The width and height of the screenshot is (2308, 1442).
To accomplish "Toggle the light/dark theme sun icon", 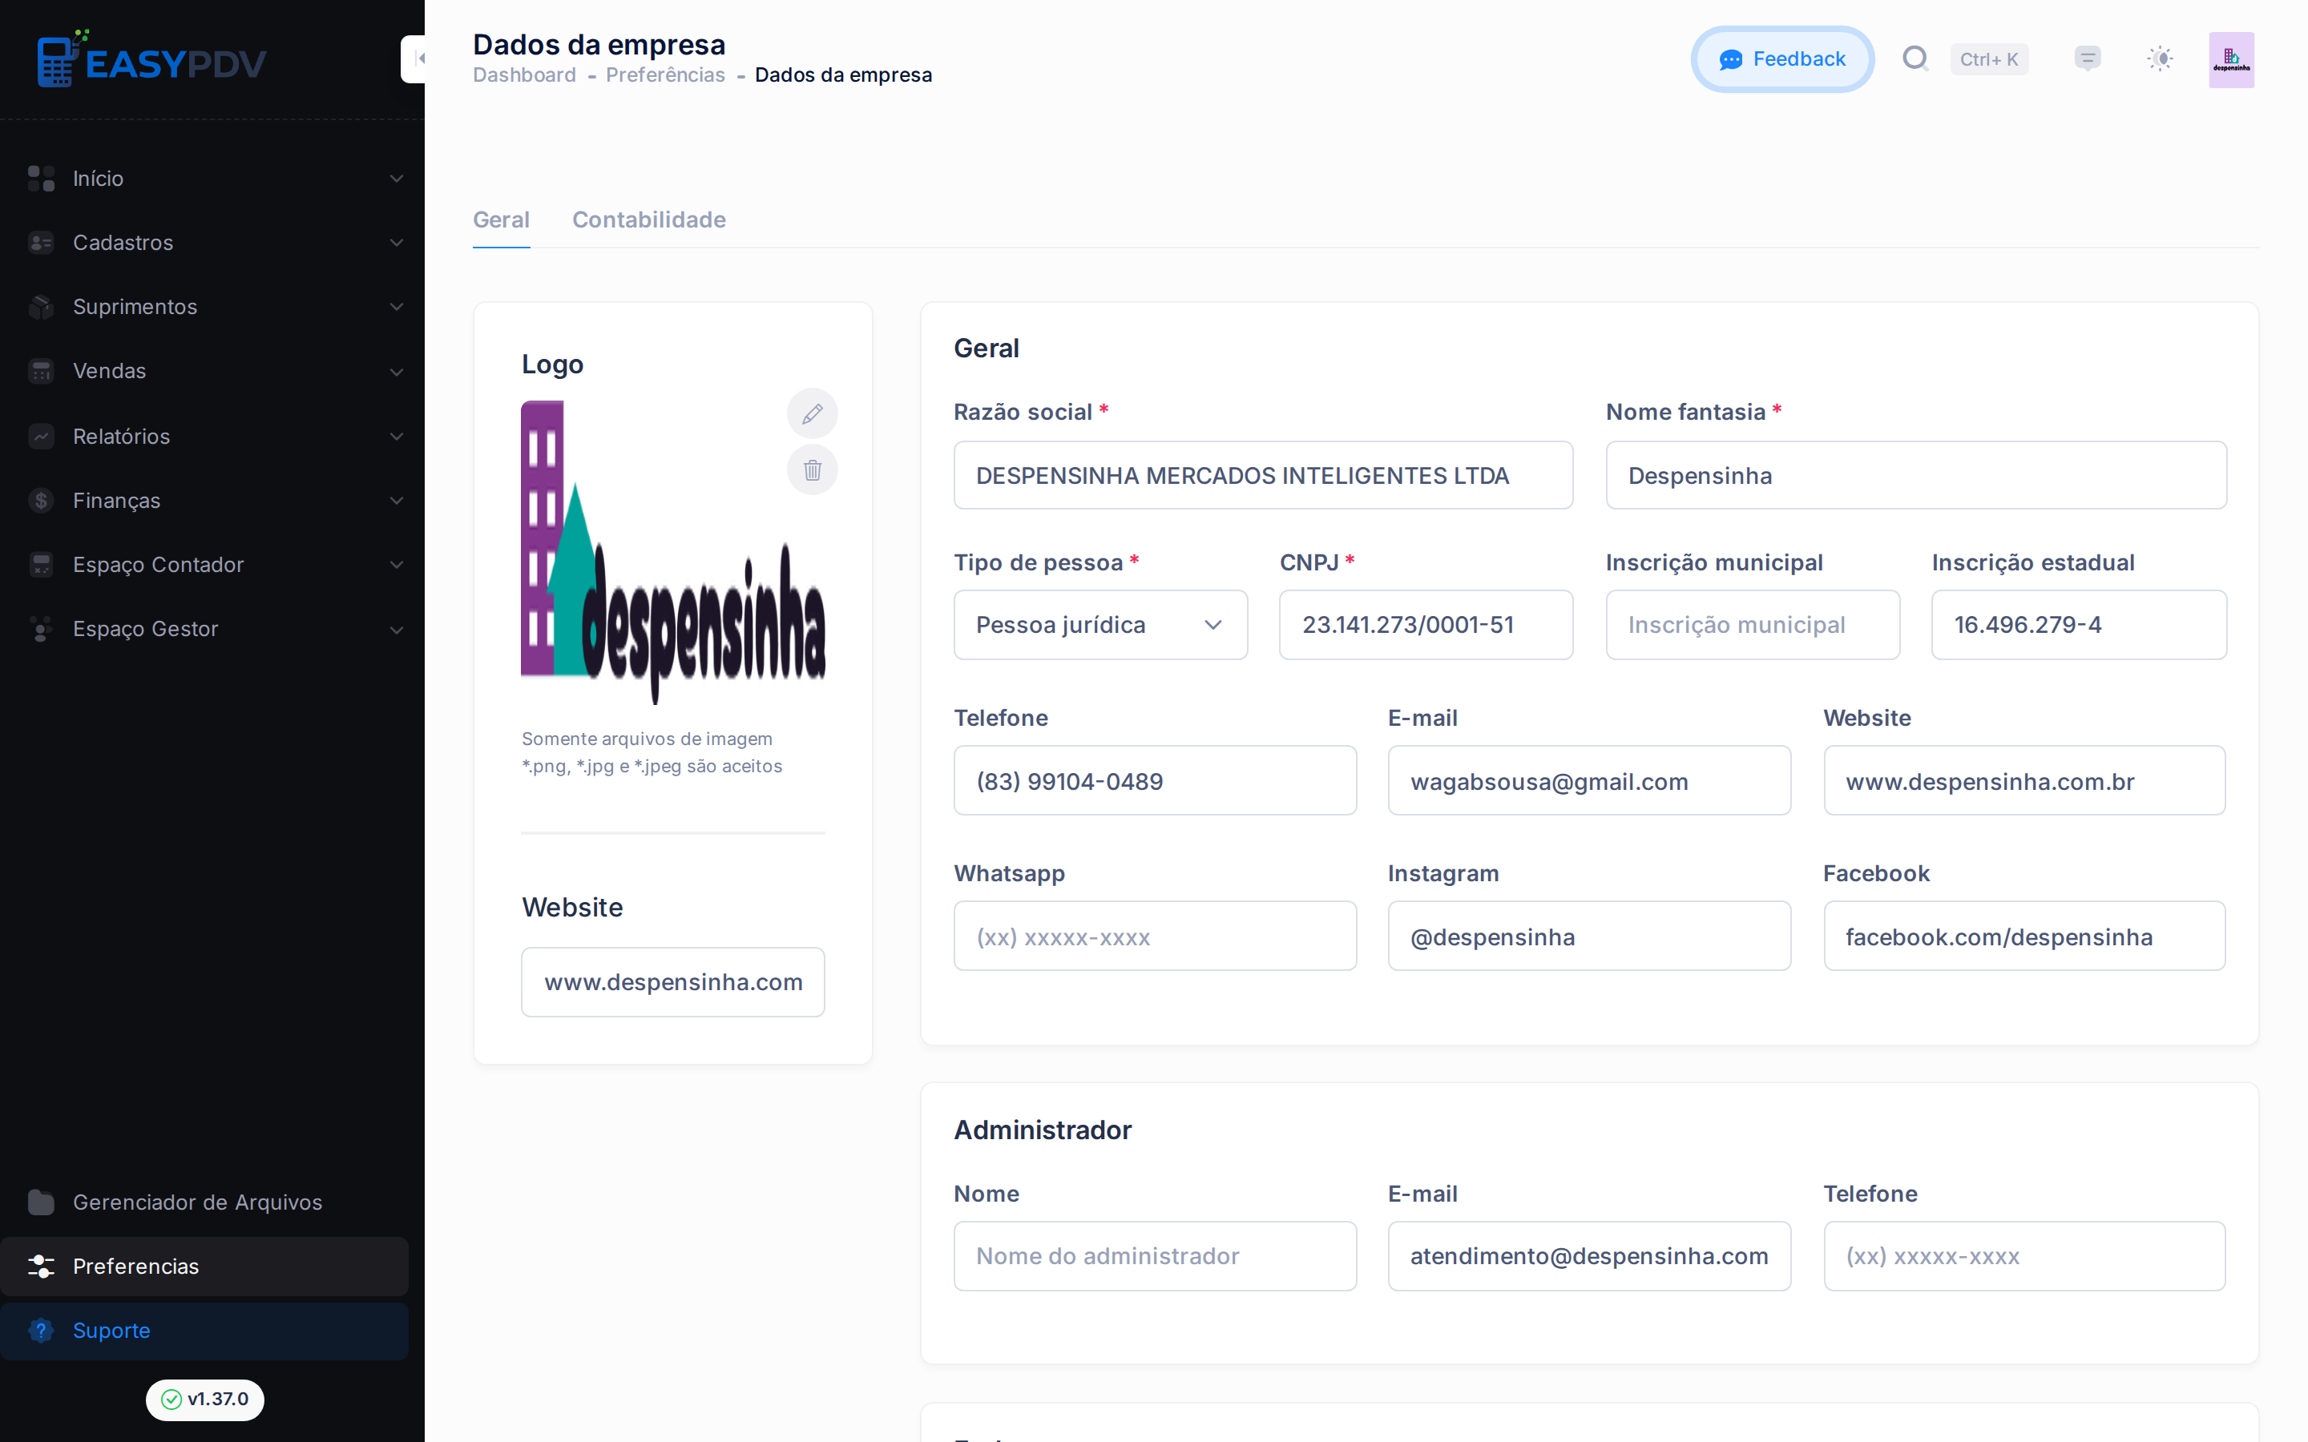I will tap(2159, 59).
